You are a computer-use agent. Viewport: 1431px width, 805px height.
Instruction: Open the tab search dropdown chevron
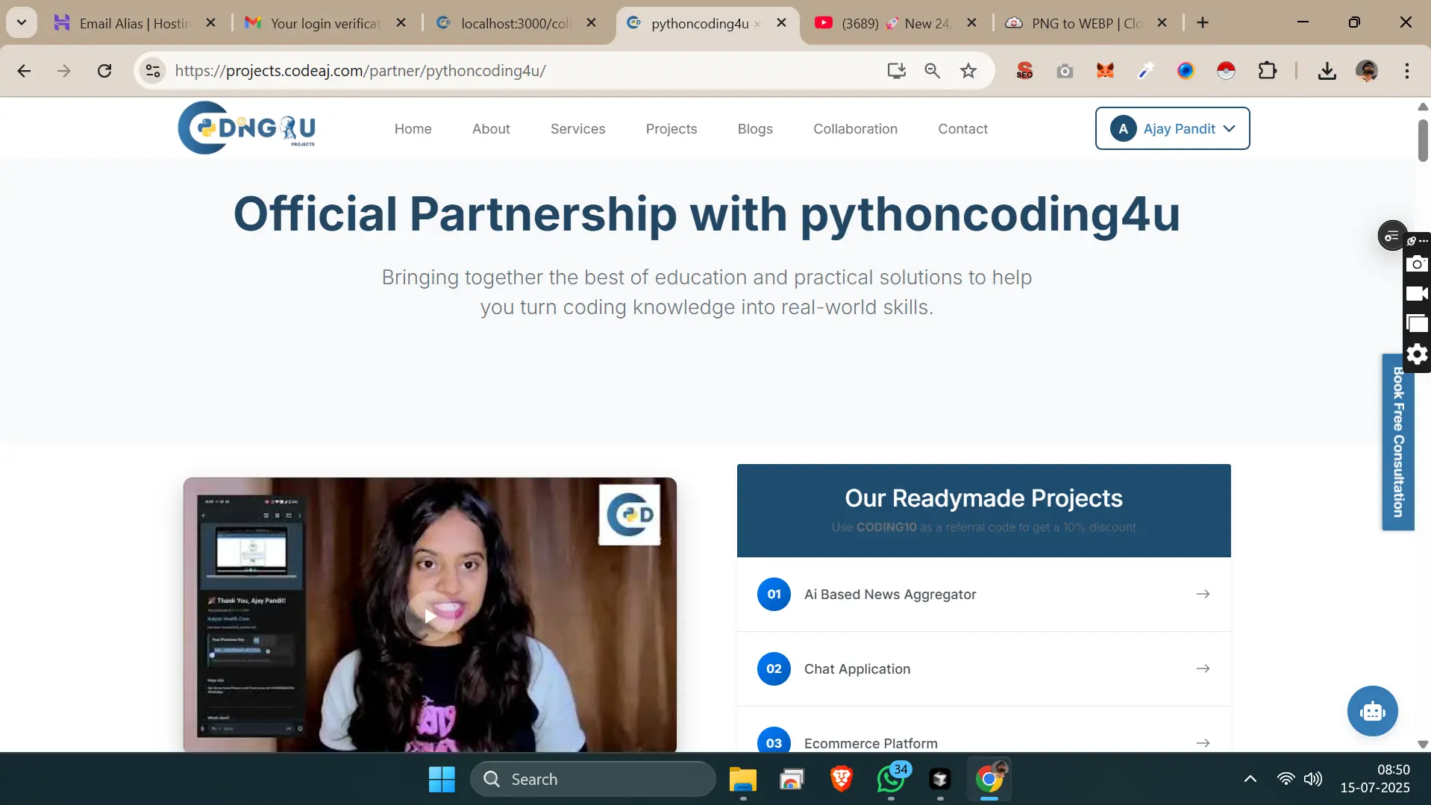coord(22,22)
